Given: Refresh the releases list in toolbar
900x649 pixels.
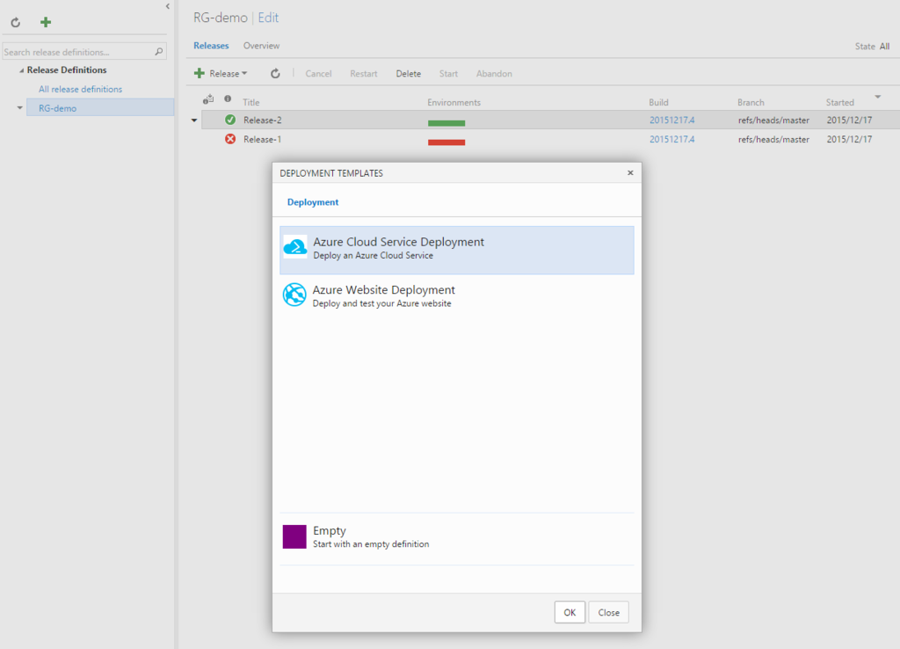Looking at the screenshot, I should click(275, 74).
